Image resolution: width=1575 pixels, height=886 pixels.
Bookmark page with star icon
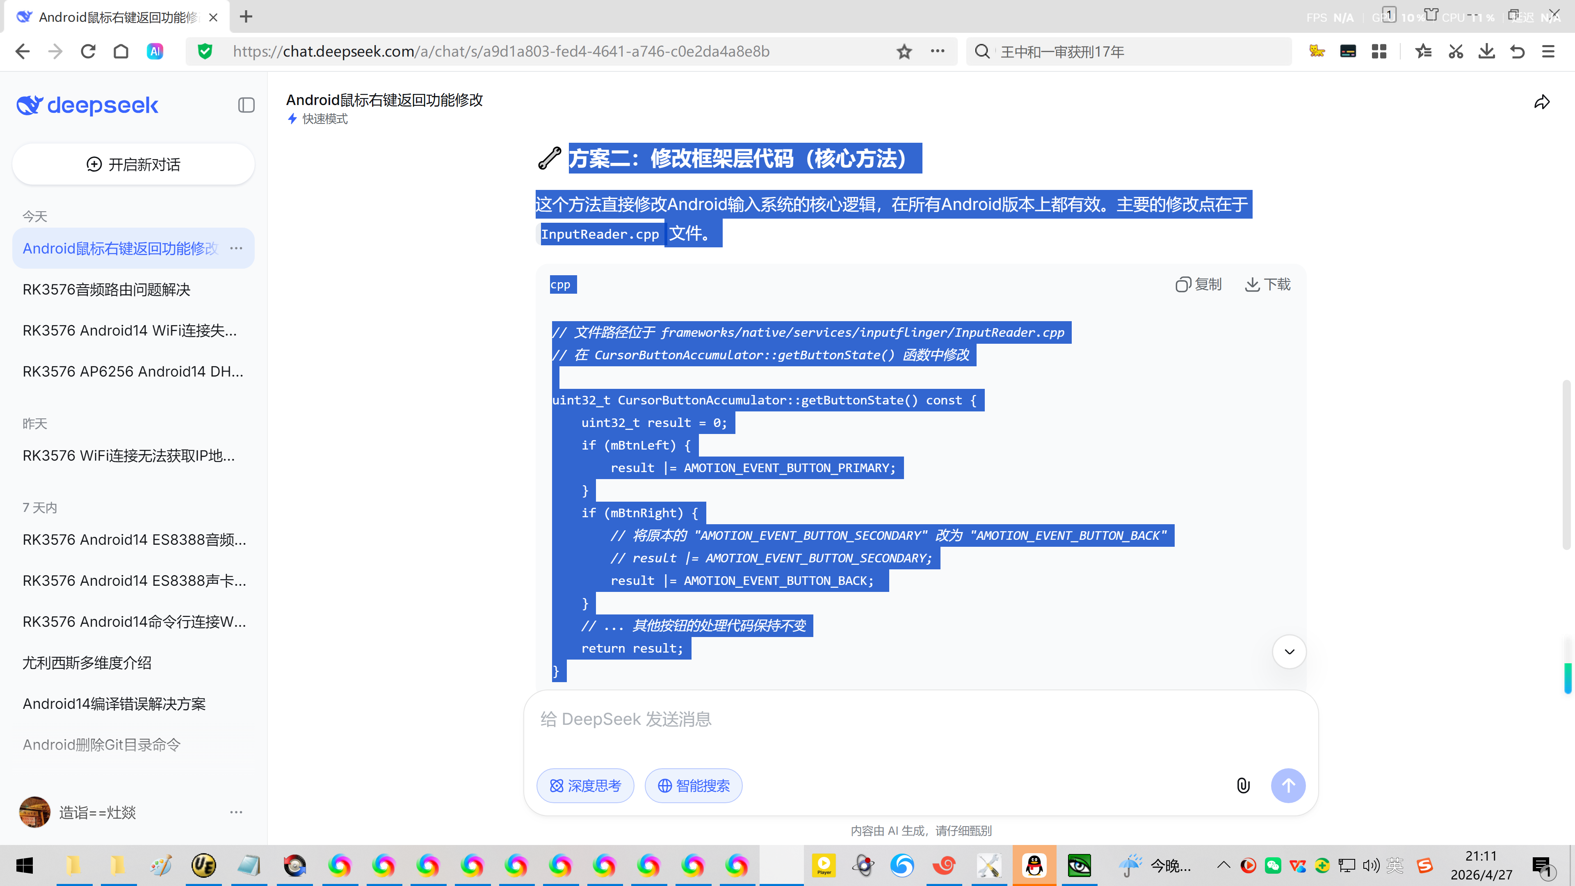904,51
